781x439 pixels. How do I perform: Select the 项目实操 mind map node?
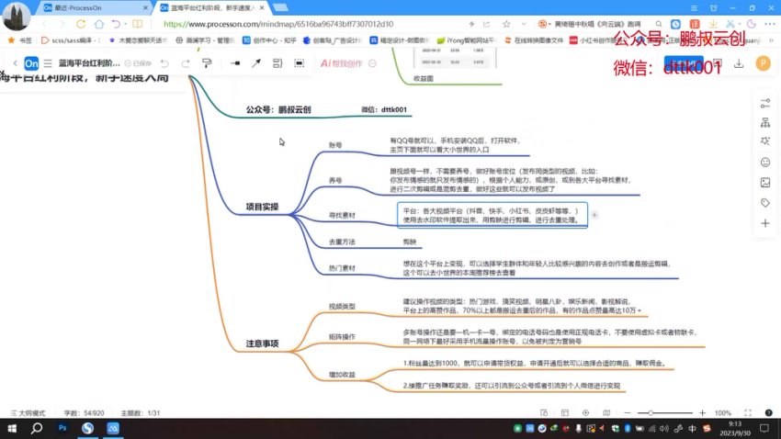262,207
